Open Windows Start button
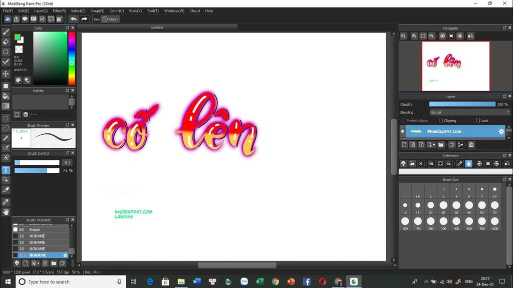 pos(8,281)
